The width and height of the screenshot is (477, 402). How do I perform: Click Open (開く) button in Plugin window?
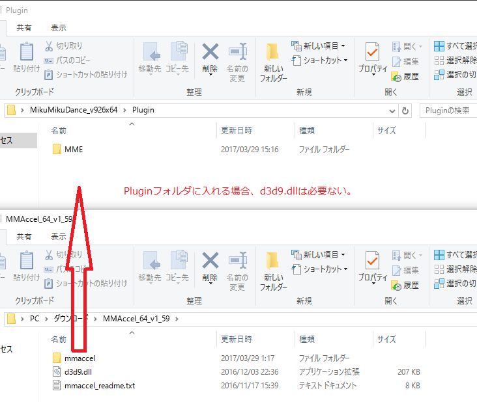(407, 46)
